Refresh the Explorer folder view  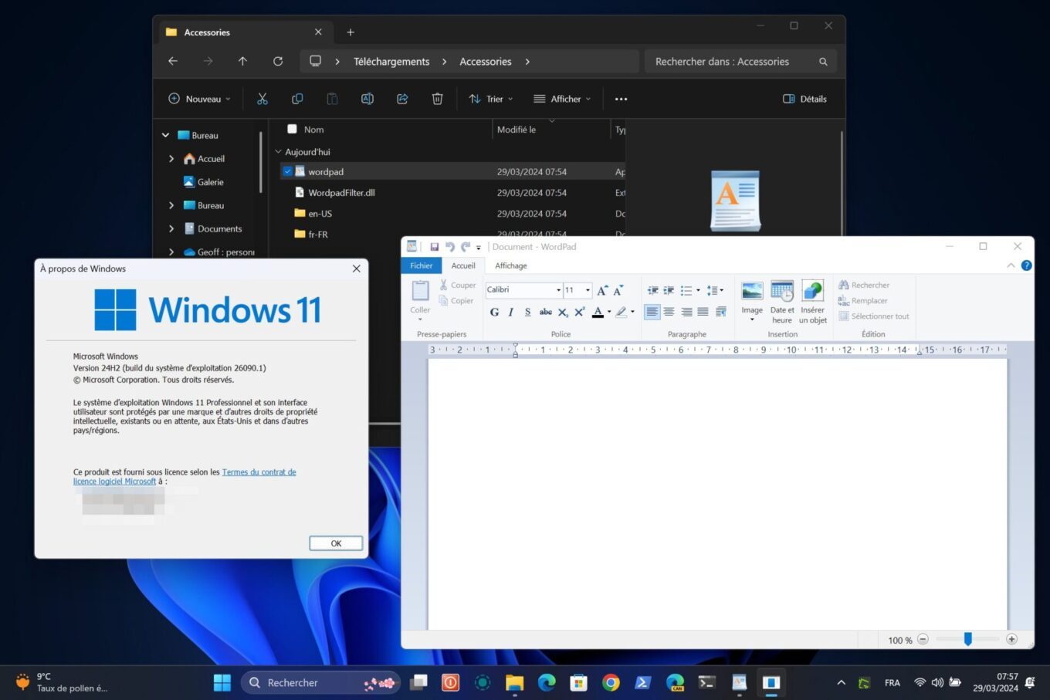278,61
